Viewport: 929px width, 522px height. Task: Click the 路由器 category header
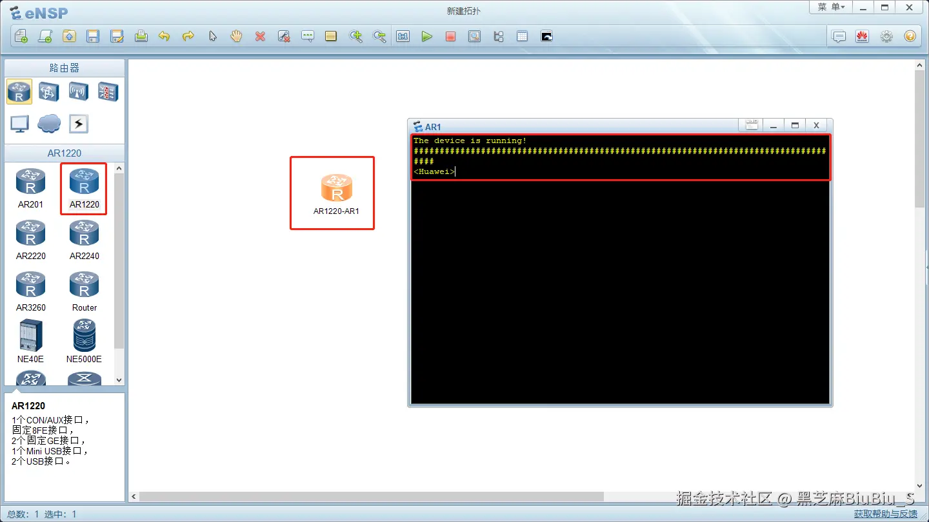point(65,68)
